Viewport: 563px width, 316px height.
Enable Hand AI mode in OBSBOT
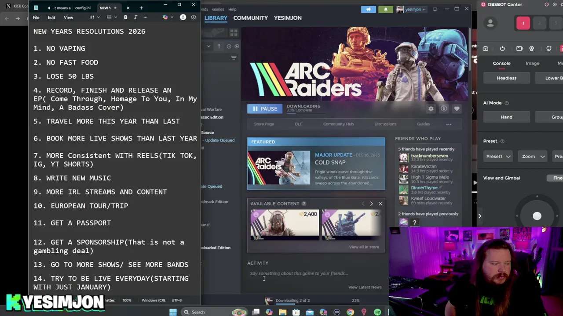[506, 117]
